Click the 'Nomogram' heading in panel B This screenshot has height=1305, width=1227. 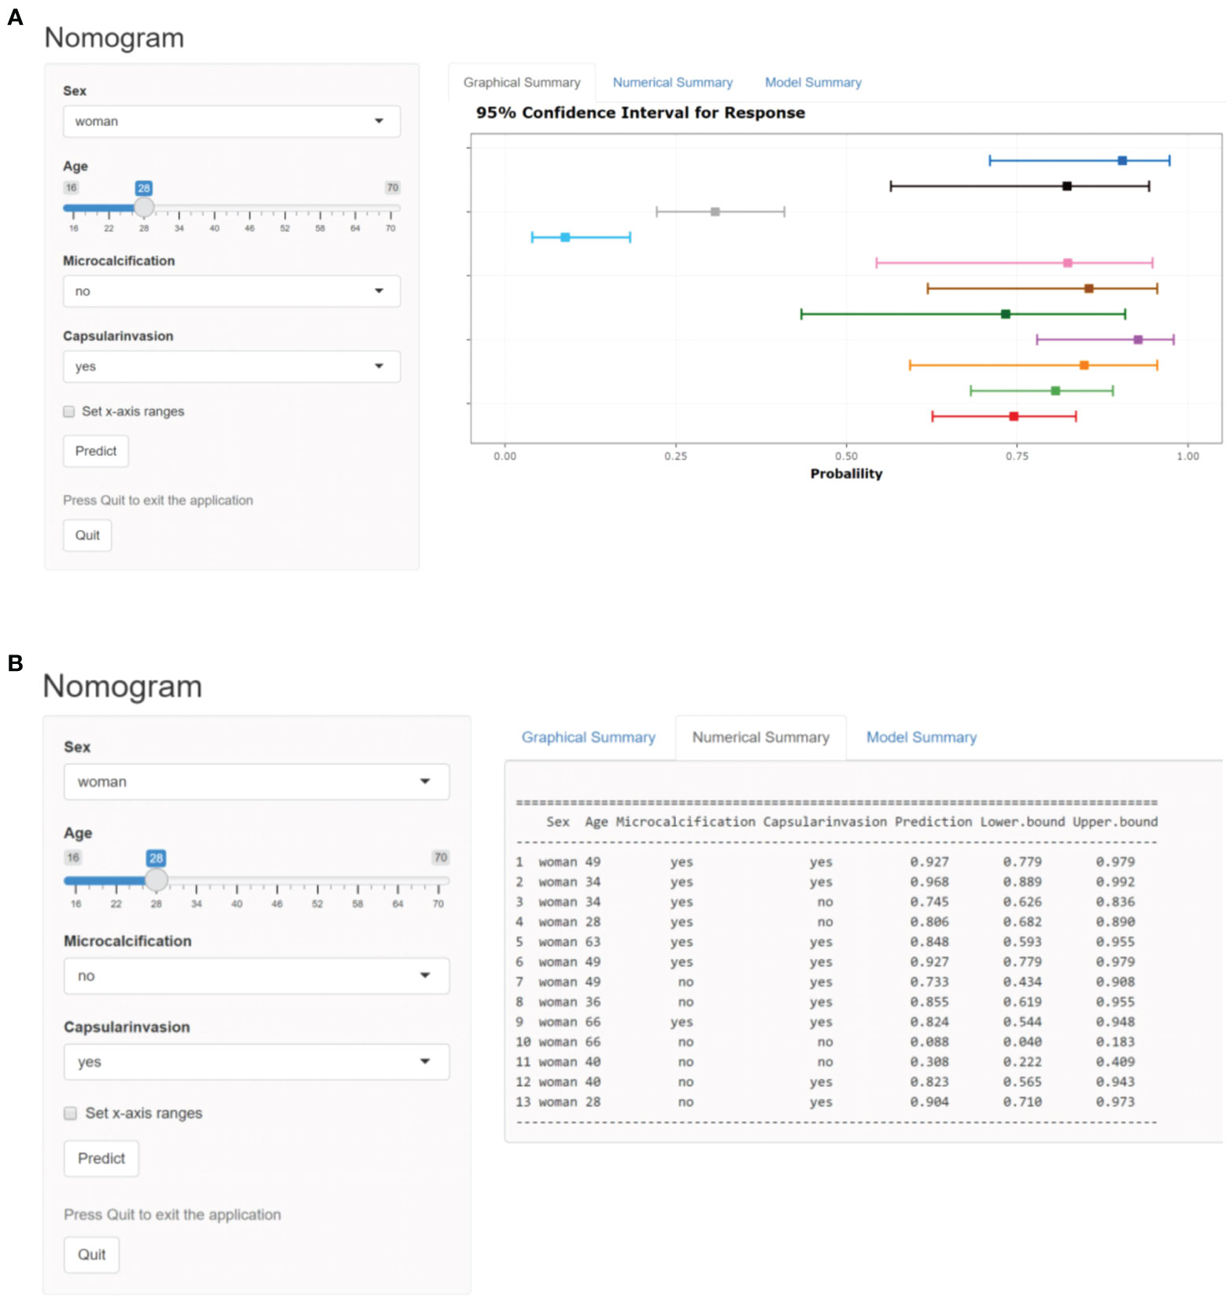[x=123, y=687]
